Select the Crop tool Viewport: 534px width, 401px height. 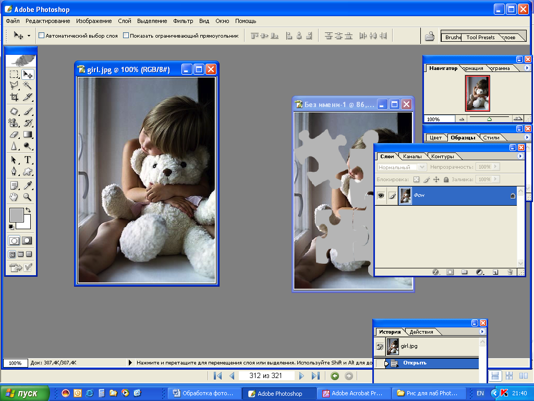[x=14, y=97]
